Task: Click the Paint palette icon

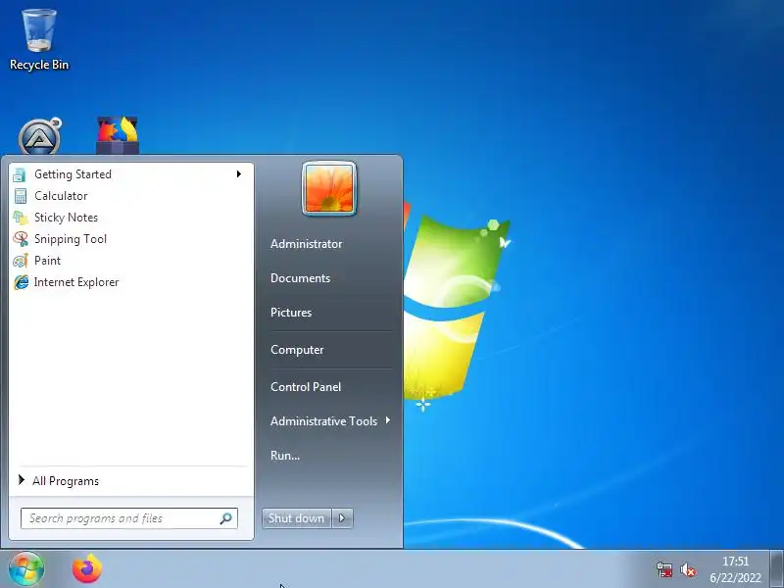Action: (x=21, y=261)
